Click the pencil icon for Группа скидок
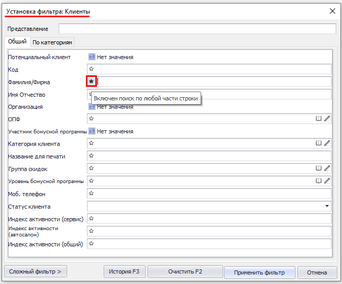Screen dimensions: 342x284 tap(327, 168)
